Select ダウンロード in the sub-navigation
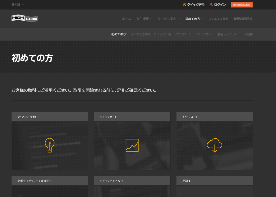Image resolution: width=276 pixels, height=197 pixels. pos(183,34)
